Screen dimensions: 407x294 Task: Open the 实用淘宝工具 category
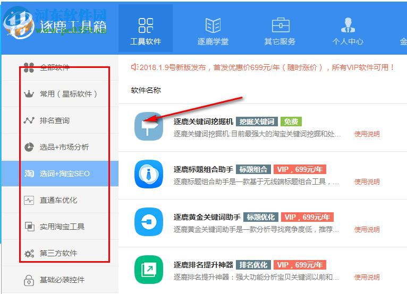point(60,227)
